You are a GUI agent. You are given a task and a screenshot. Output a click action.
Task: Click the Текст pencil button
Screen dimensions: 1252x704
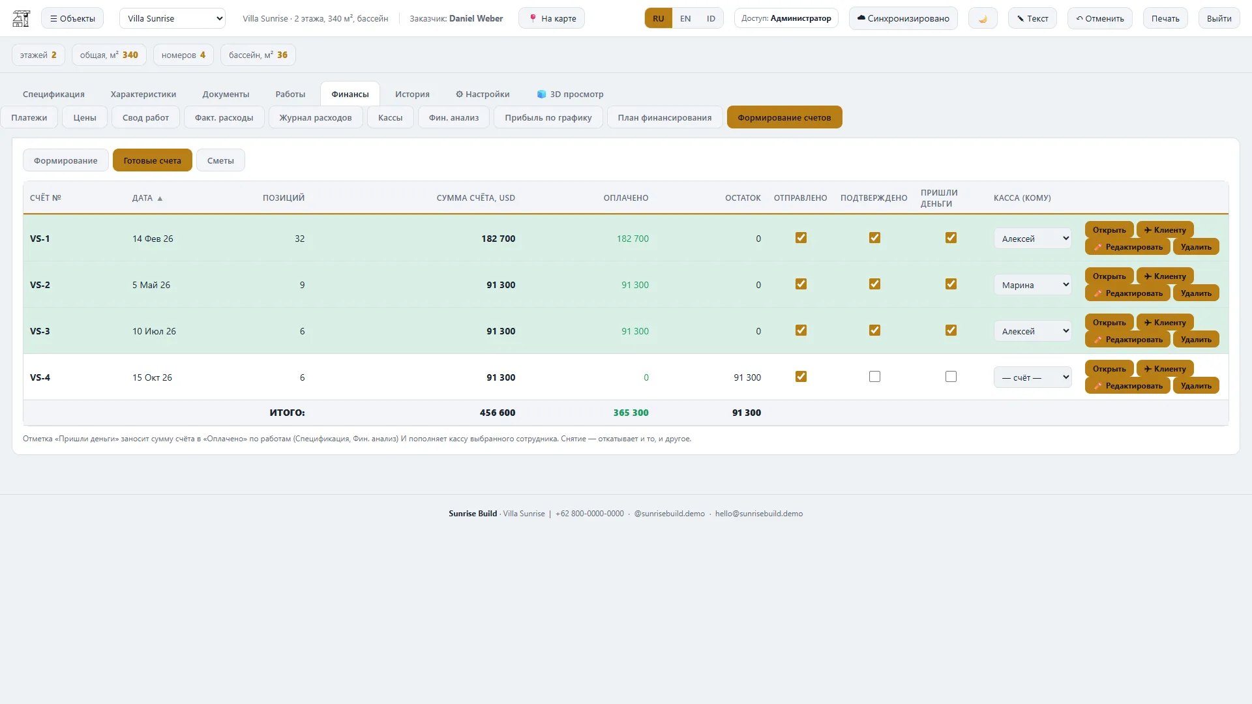click(1032, 18)
